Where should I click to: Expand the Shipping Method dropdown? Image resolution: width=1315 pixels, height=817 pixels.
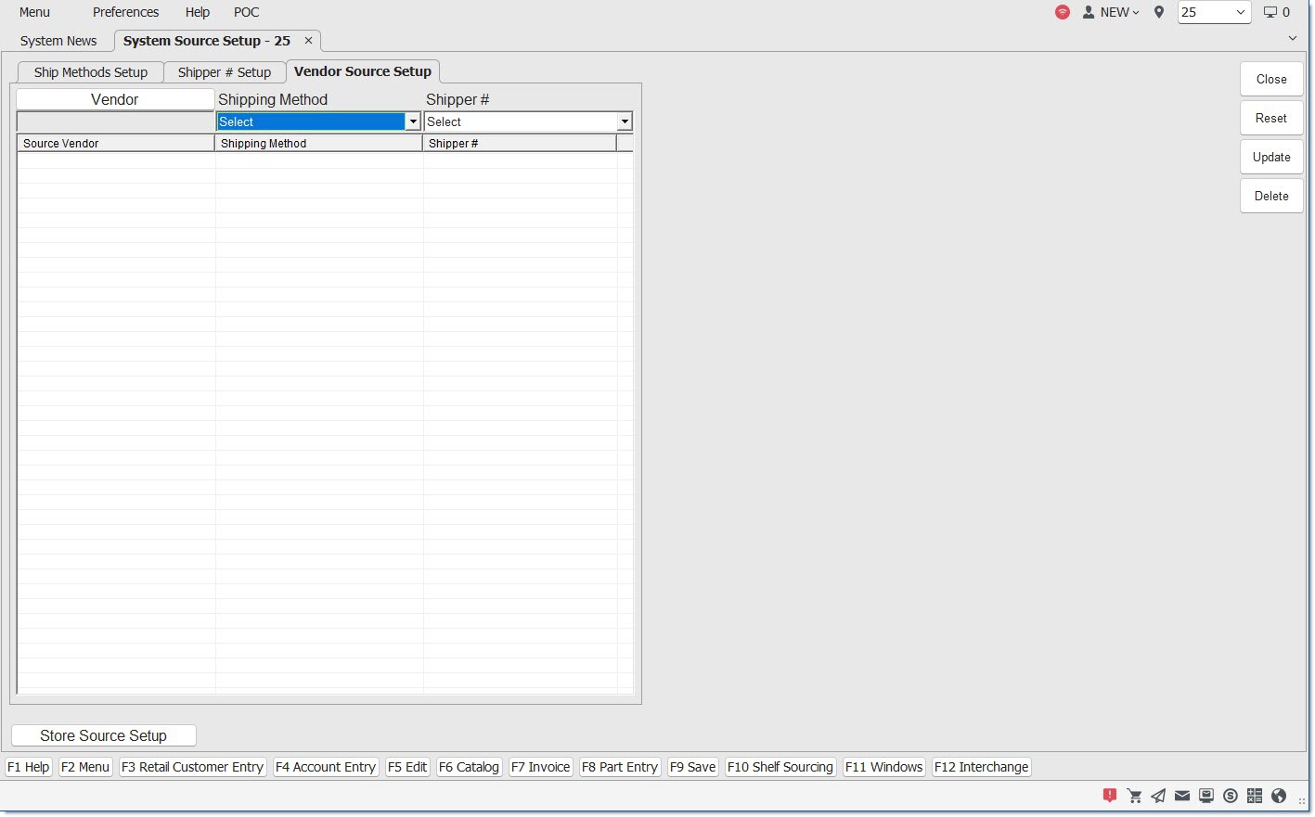coord(413,122)
